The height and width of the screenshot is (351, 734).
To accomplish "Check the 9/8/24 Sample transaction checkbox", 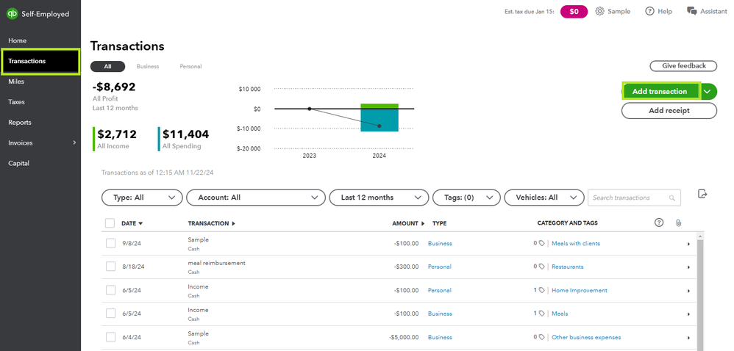I will coord(110,243).
